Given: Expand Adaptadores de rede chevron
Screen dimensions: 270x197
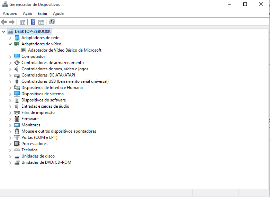Looking at the screenshot, I should tap(10, 38).
